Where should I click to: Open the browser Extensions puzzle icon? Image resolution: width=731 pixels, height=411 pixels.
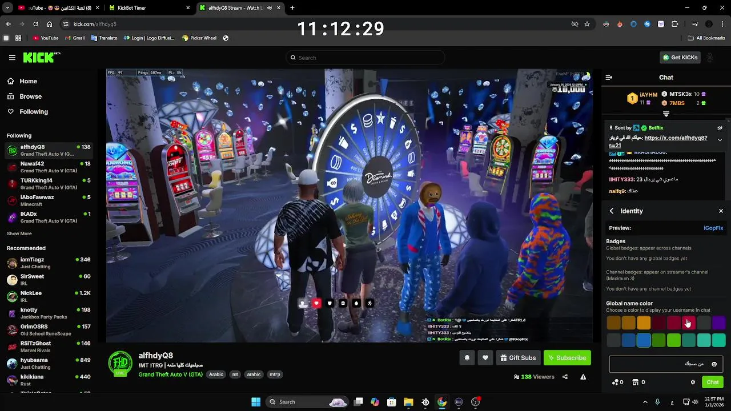674,24
